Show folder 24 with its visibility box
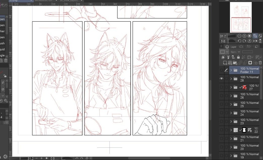The width and height of the screenshot is (263, 160). (x=221, y=113)
